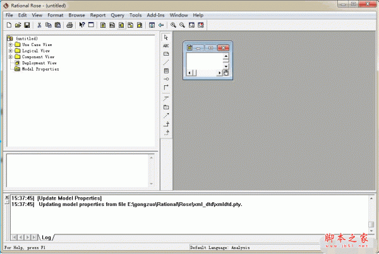Click the Browse Component Diagram icon
Screen dimensions: 379x254
(x=121, y=25)
